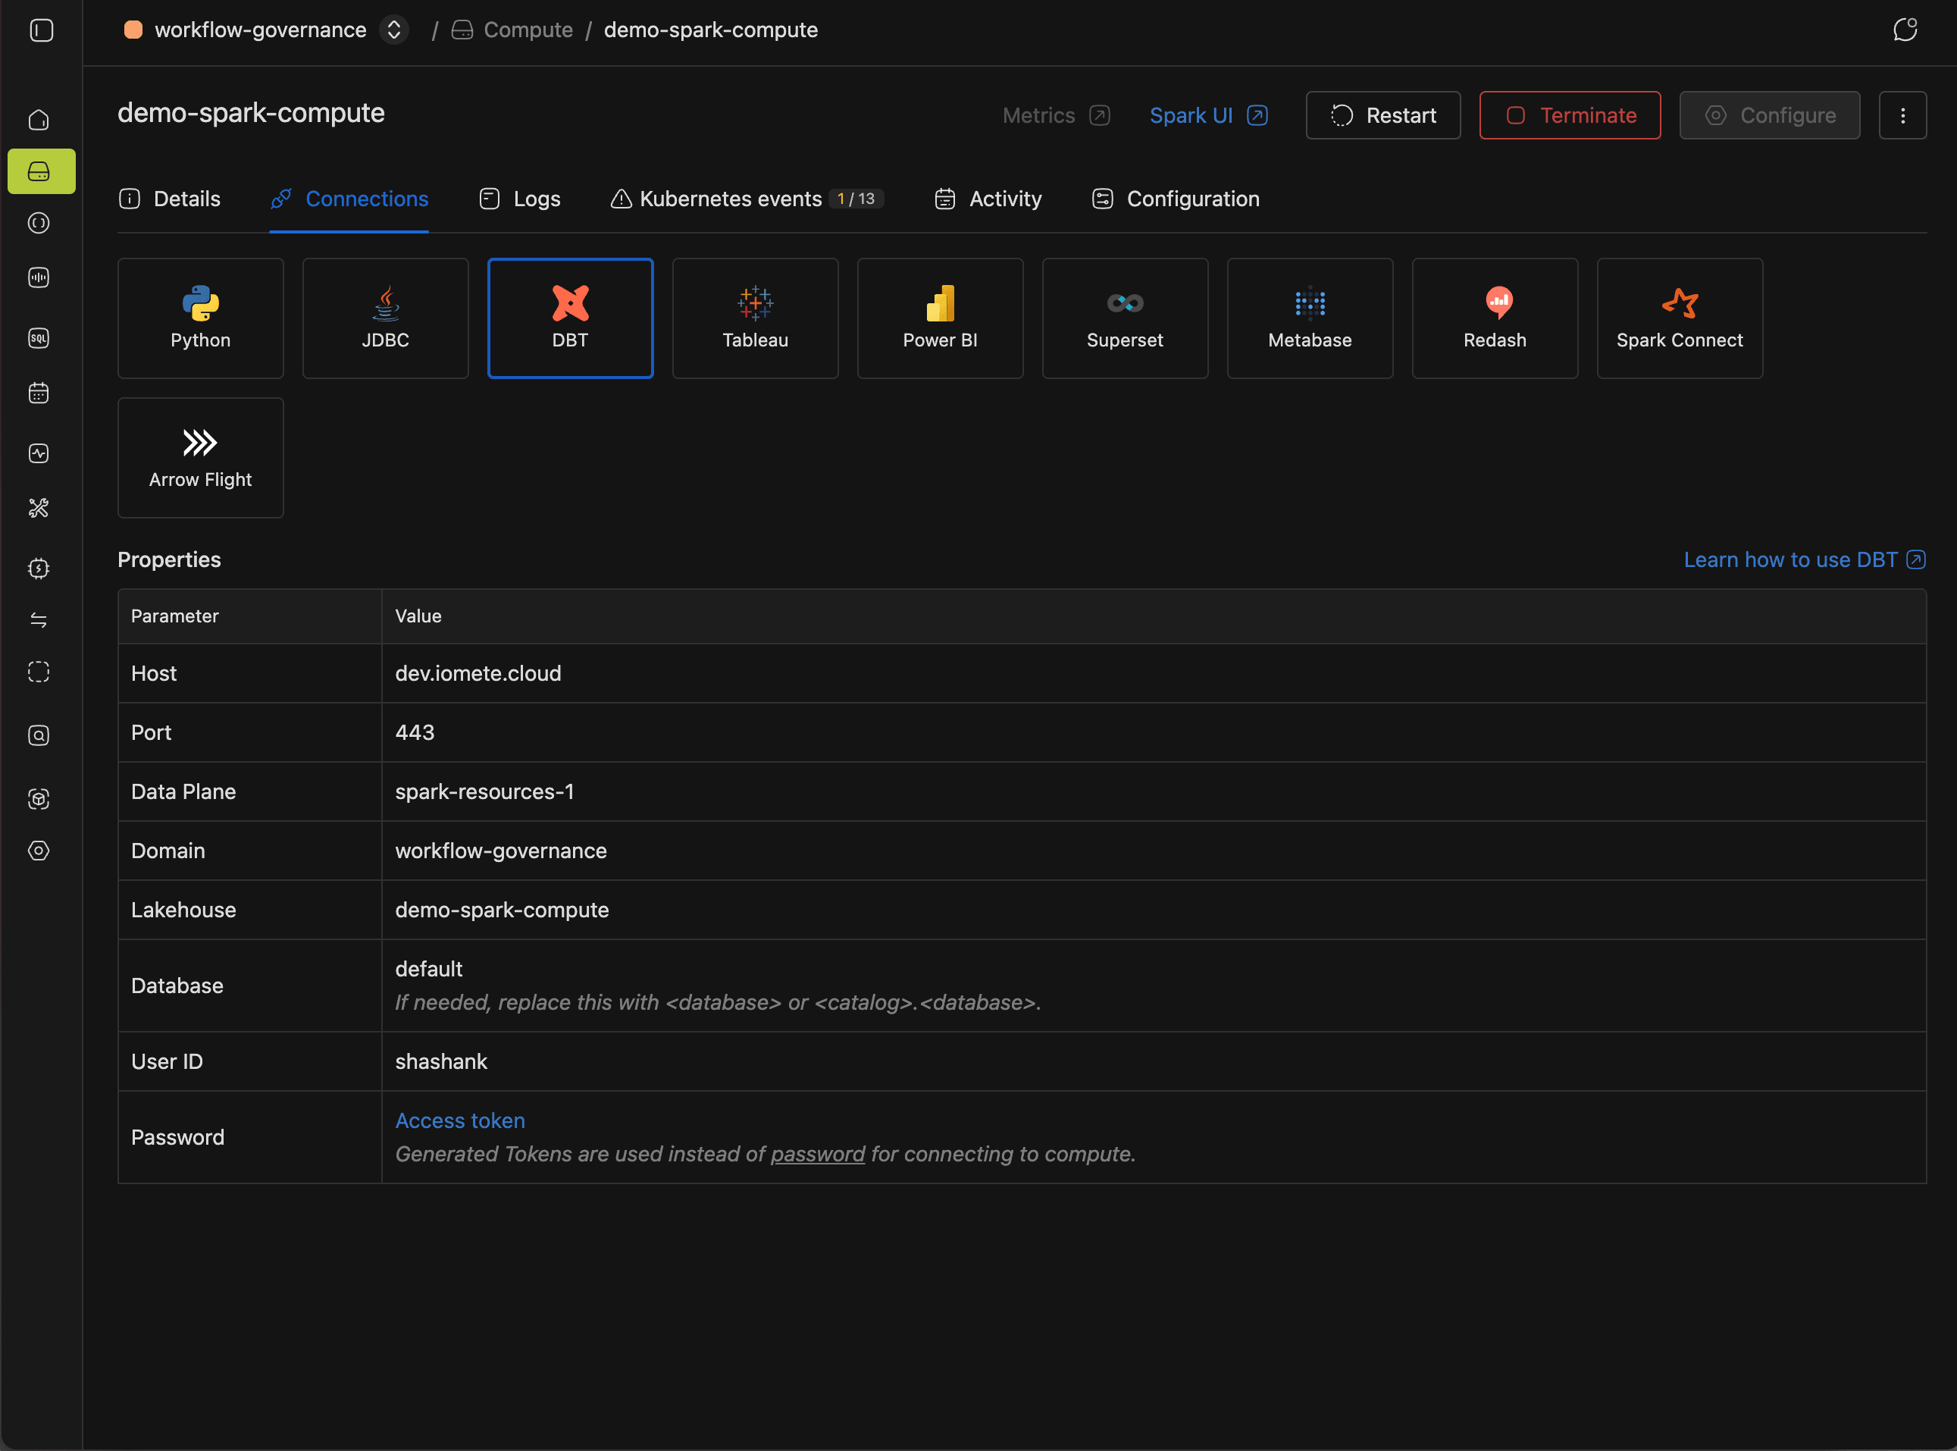Image resolution: width=1957 pixels, height=1451 pixels.
Task: Open the Access token link
Action: point(460,1120)
